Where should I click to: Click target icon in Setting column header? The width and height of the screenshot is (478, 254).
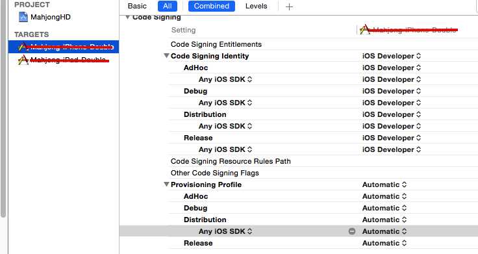click(x=364, y=30)
